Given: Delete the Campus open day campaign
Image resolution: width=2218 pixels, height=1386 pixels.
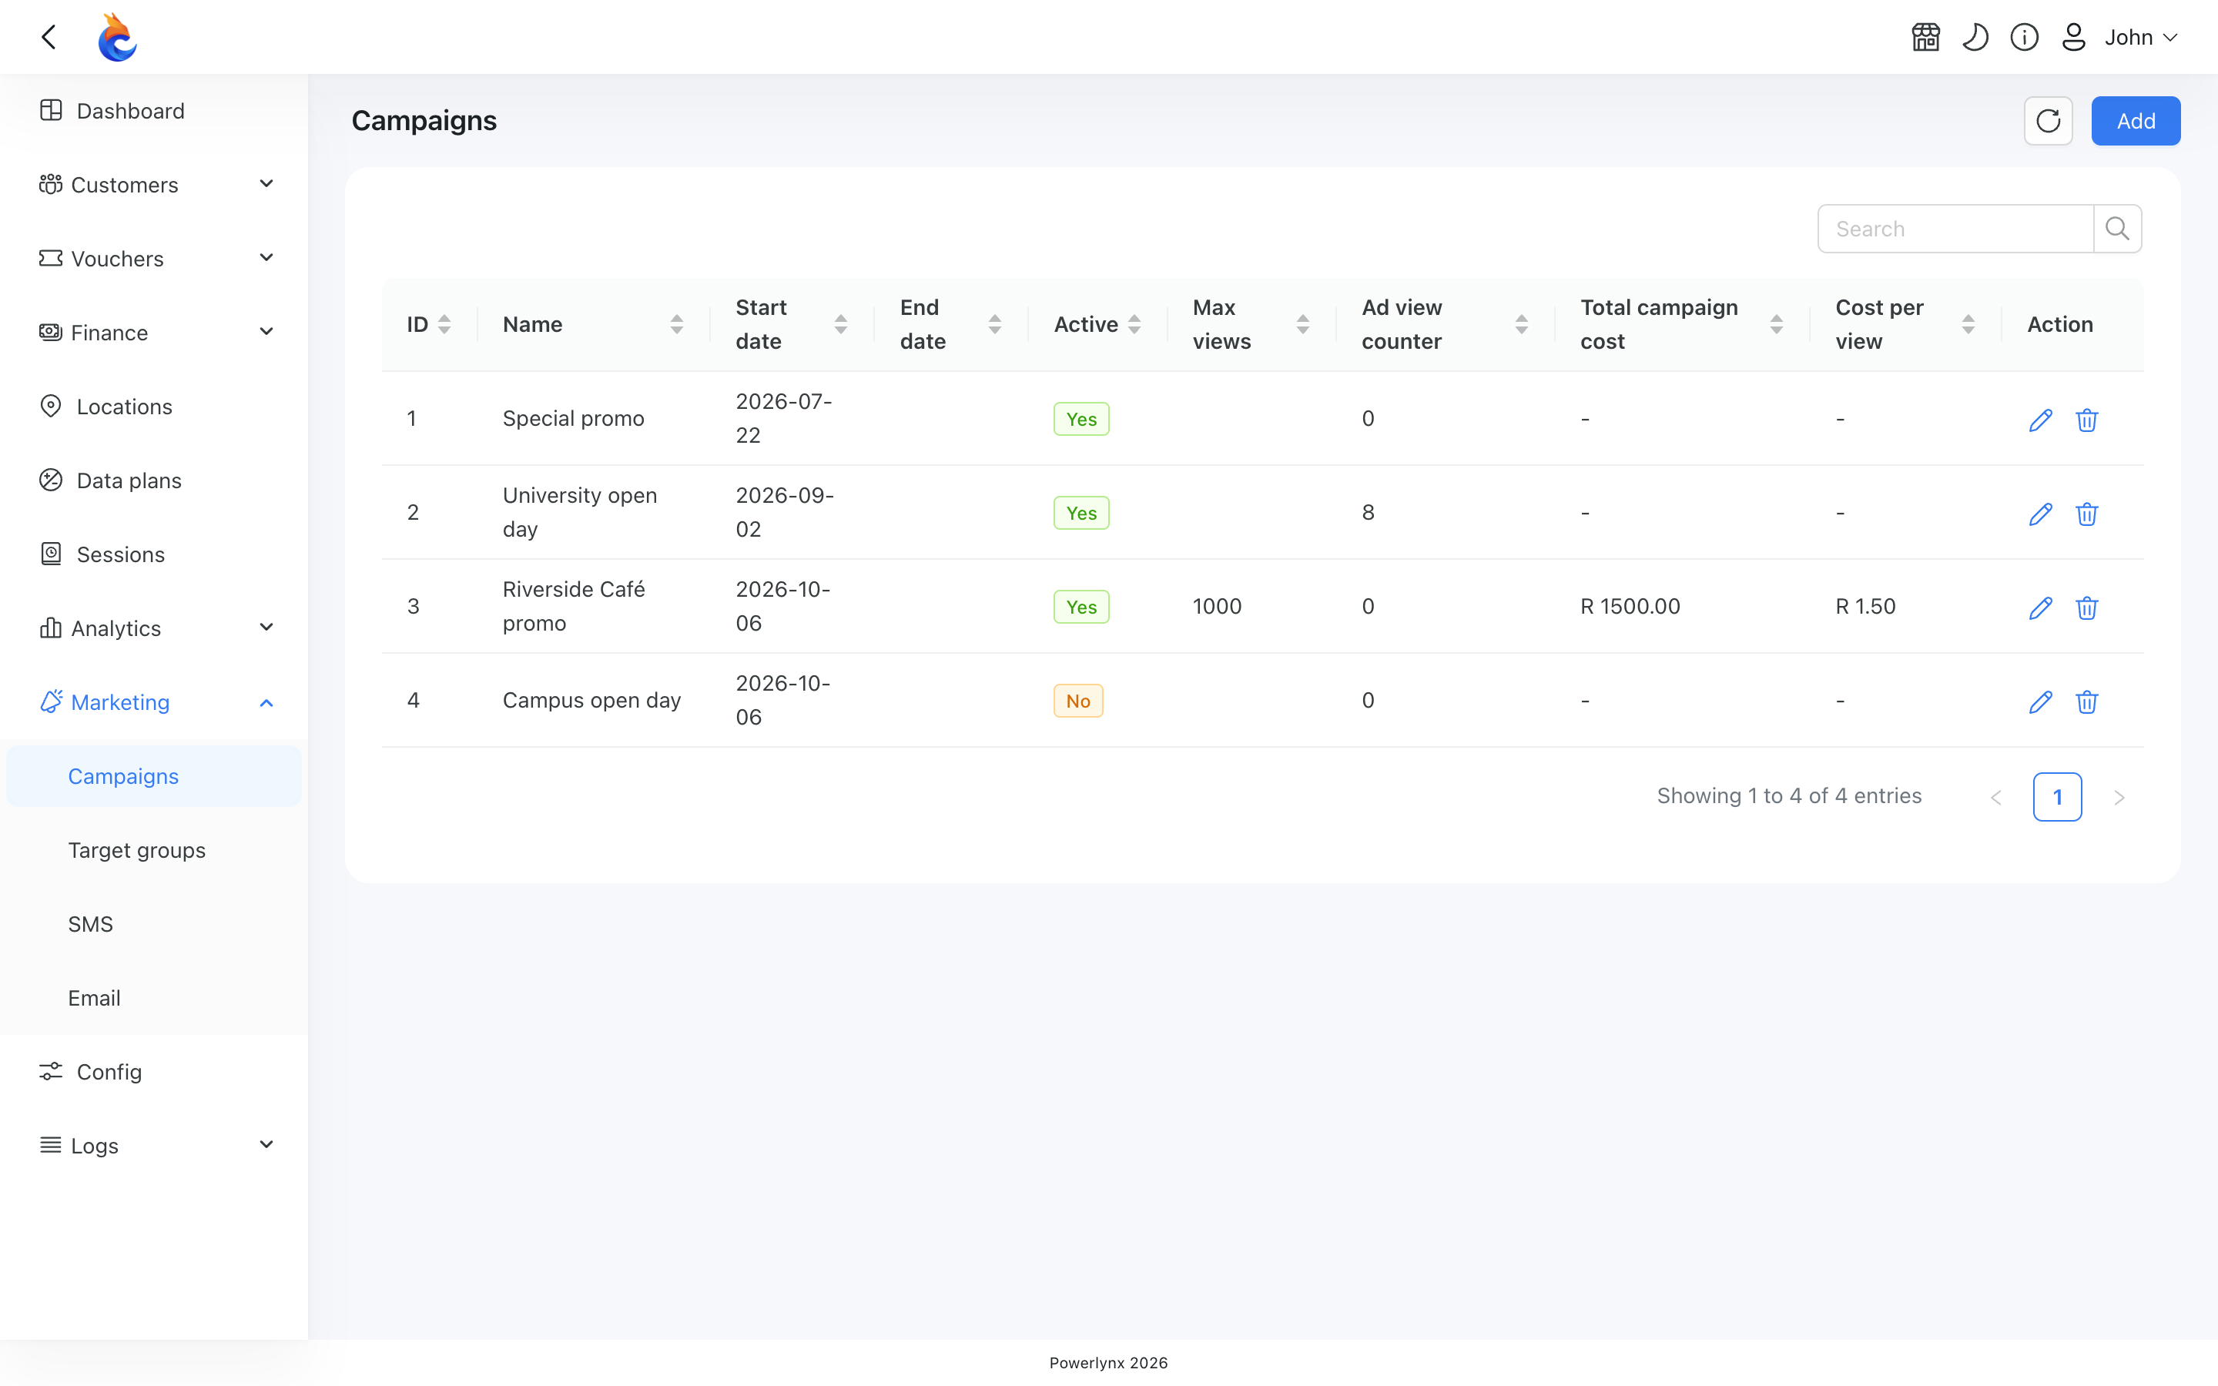Looking at the screenshot, I should [x=2087, y=702].
